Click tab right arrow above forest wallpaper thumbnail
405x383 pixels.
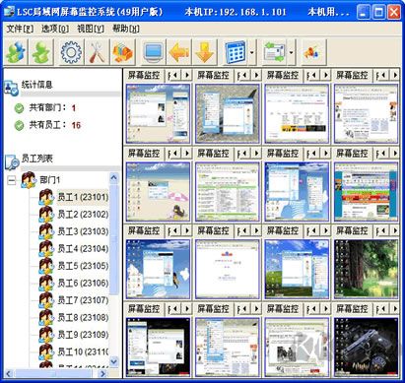click(395, 231)
